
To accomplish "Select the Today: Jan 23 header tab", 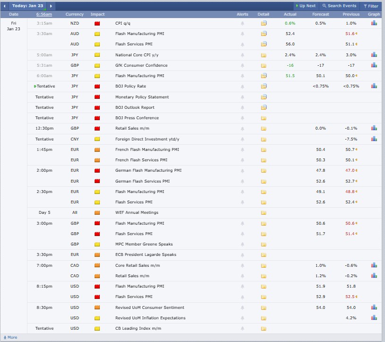I will 26,6.
